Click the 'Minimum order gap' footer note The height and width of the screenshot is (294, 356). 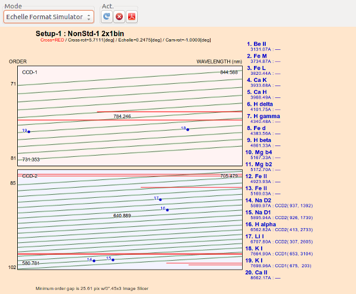click(x=92, y=289)
